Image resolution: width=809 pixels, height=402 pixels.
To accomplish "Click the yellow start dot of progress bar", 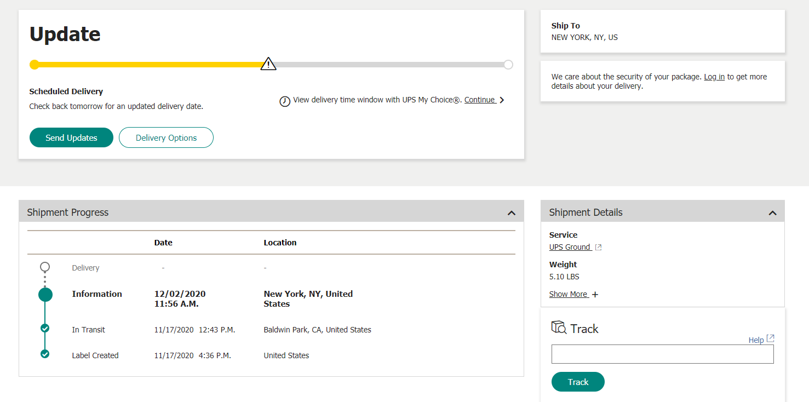I will point(34,65).
